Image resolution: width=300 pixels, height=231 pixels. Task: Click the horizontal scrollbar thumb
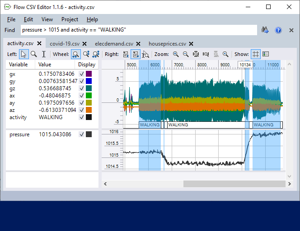(x=234, y=184)
